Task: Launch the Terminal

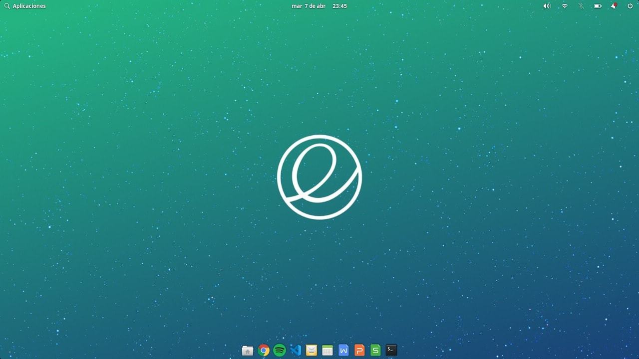Action: [x=391, y=350]
